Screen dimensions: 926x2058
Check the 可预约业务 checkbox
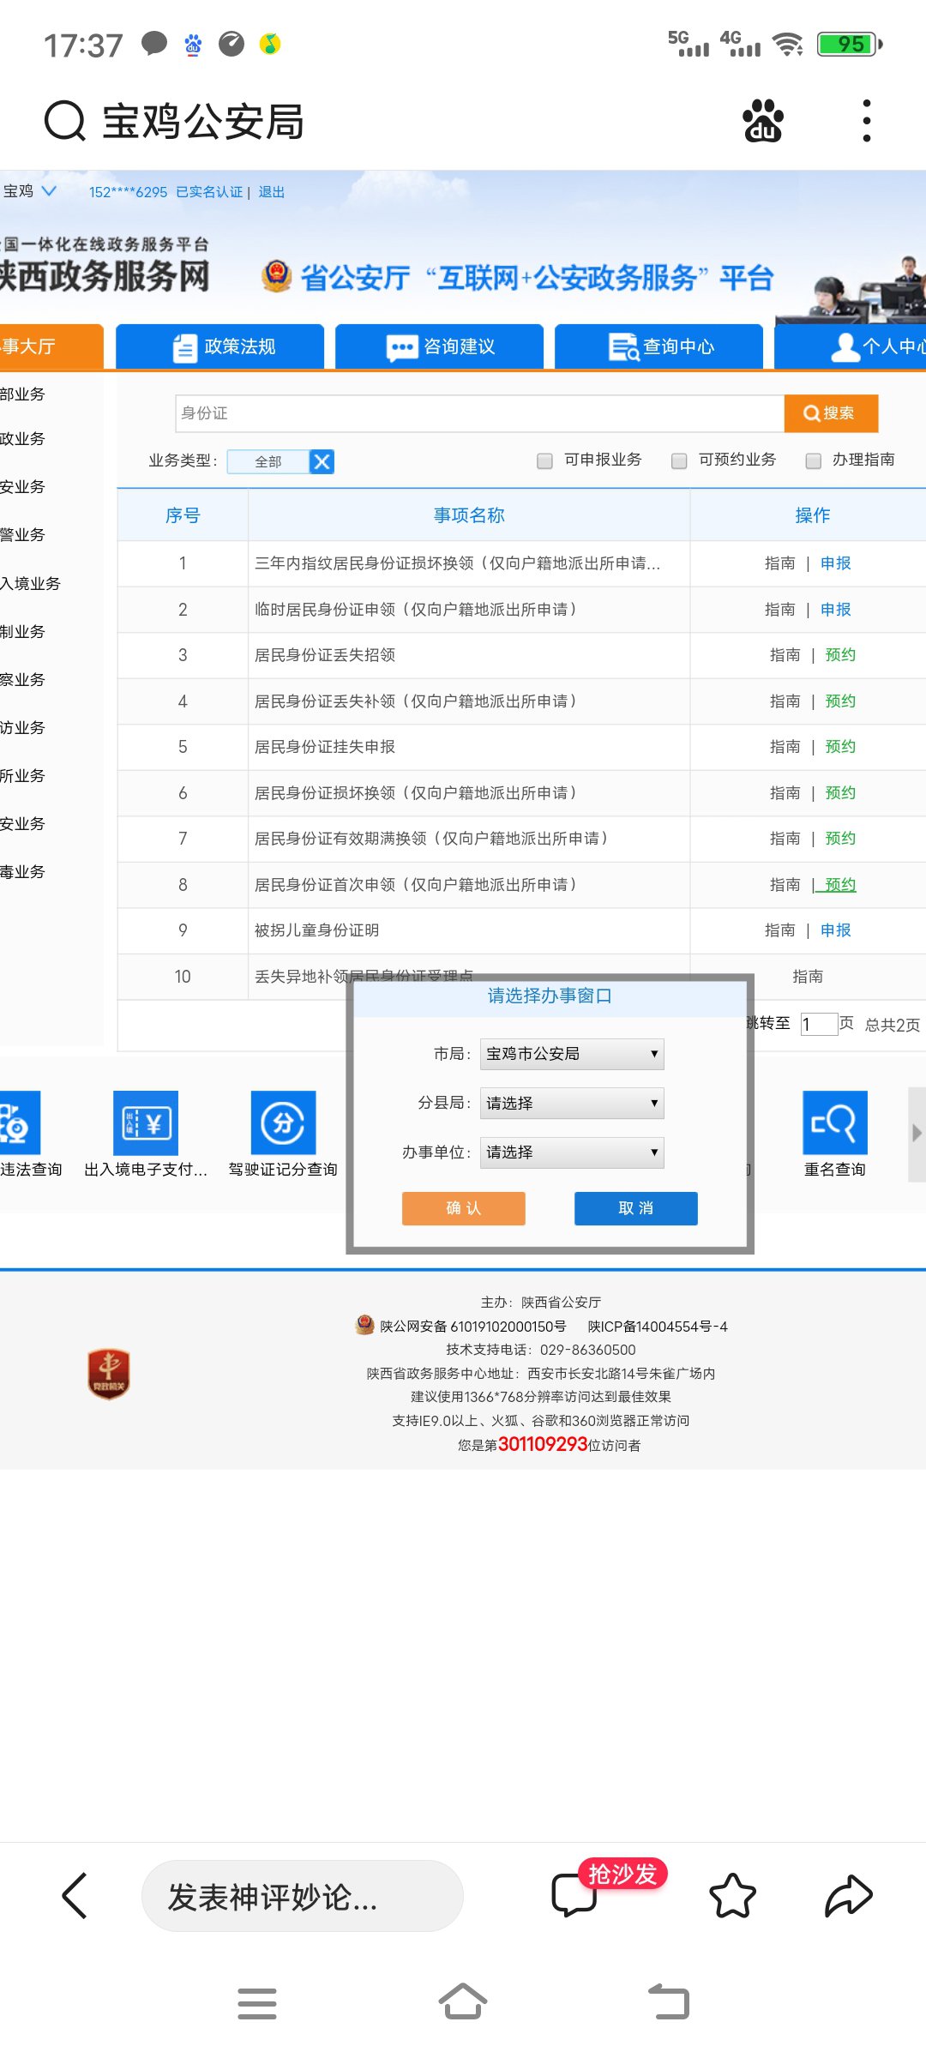(679, 461)
